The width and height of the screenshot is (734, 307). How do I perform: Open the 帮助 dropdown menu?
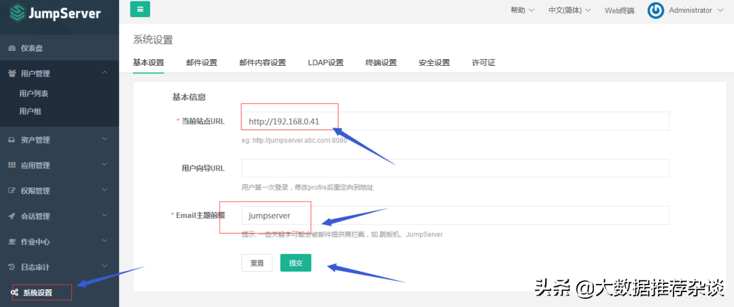(521, 10)
